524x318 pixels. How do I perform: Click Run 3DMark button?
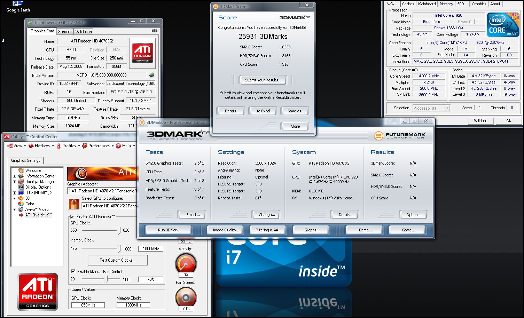pos(168,230)
